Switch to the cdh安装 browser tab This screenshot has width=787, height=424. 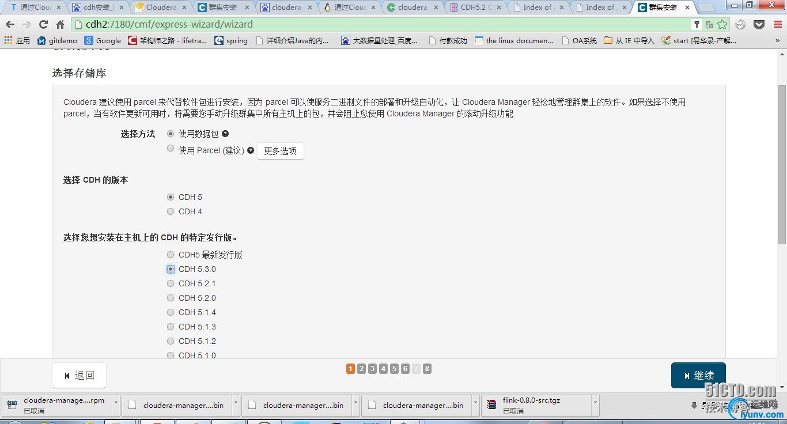point(99,7)
